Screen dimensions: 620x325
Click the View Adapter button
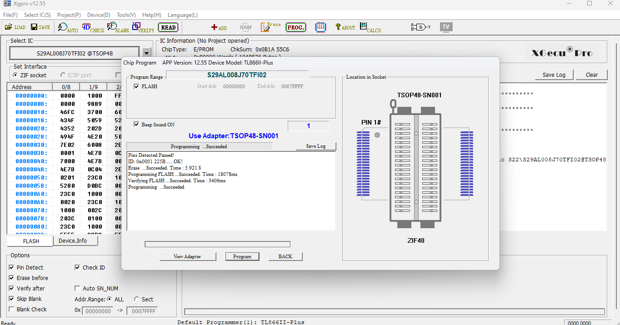[x=188, y=256]
